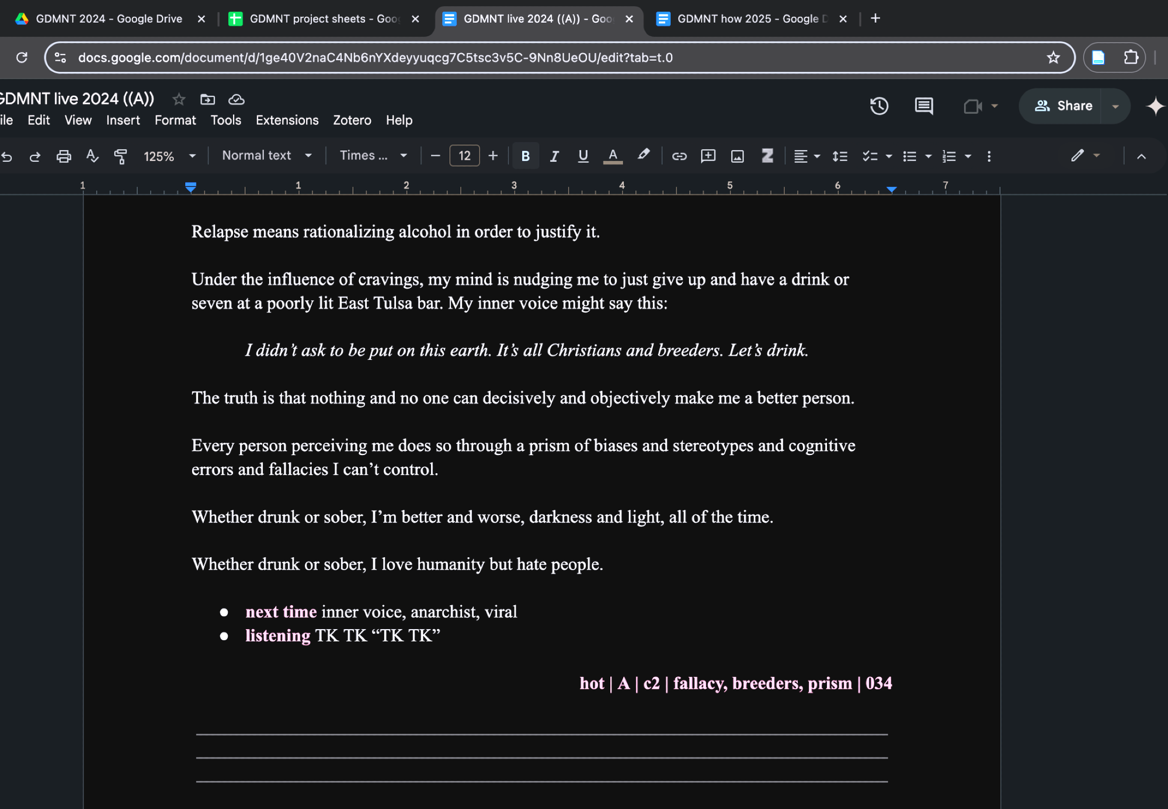Open the Times font family dropdown
Screen dimensions: 1168x809
coord(373,155)
